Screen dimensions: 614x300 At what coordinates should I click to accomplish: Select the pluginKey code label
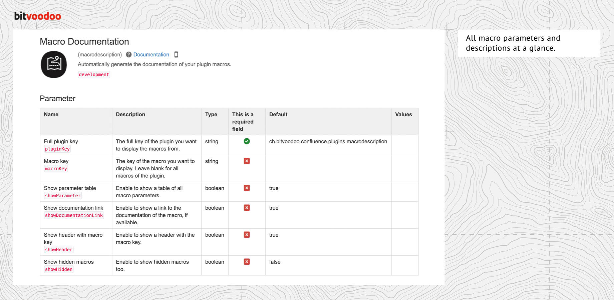pos(57,149)
